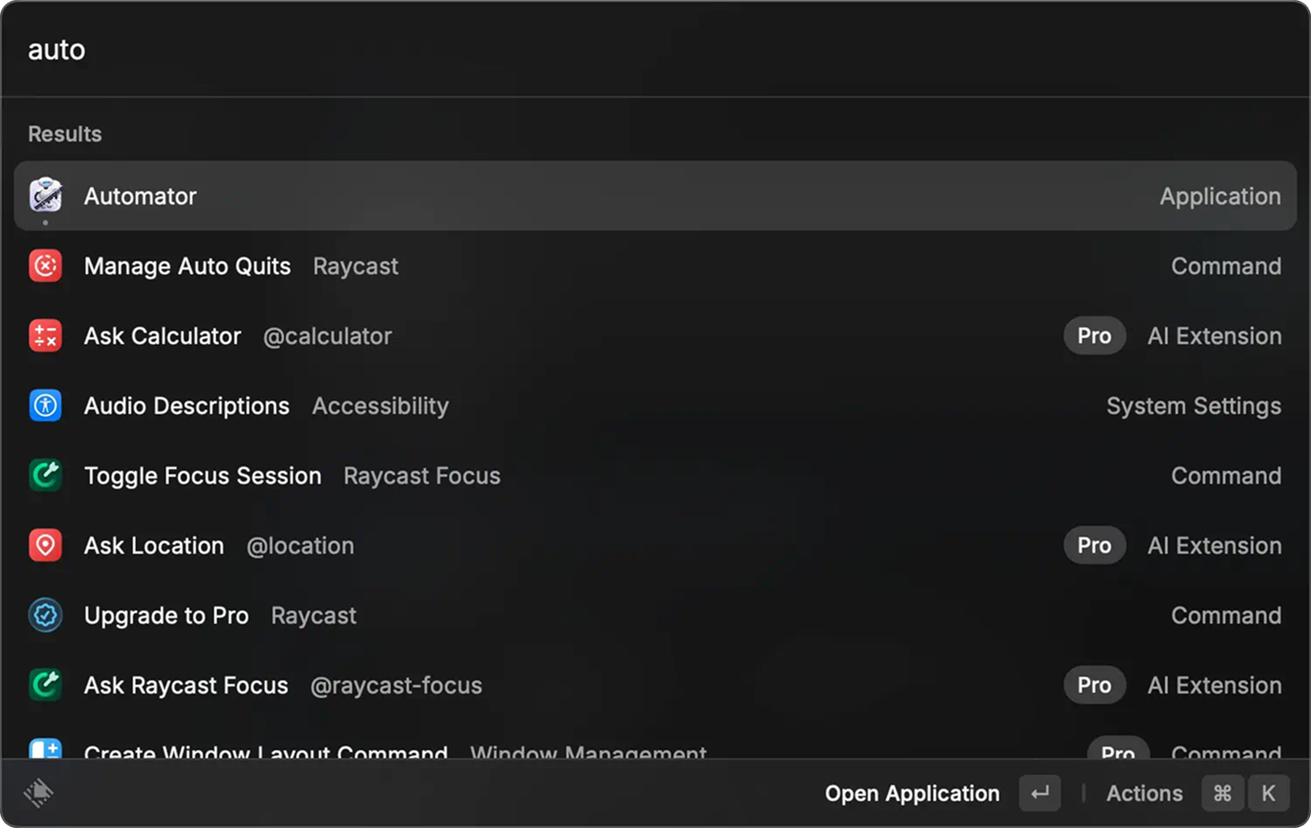Select Ask Raycast Focus result
This screenshot has height=828, width=1311.
coord(655,685)
